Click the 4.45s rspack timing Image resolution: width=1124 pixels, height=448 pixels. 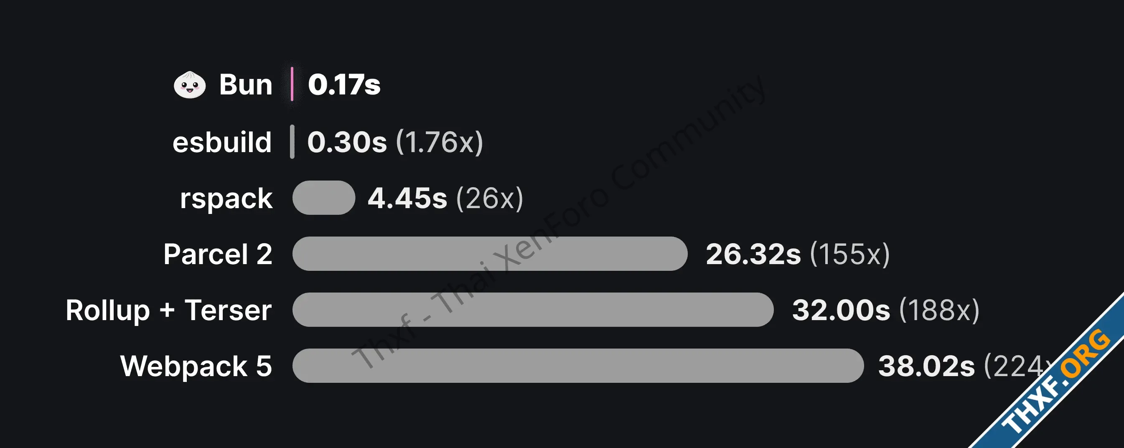[407, 199]
